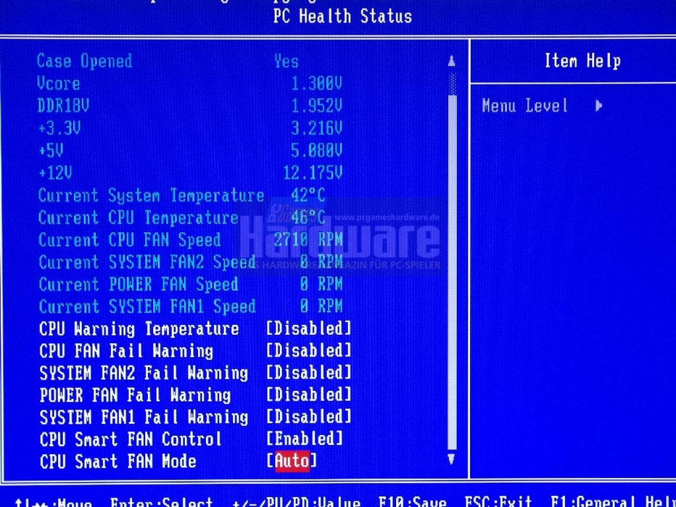Click the +5V reading of 5.080V
676x507 pixels.
click(x=317, y=151)
